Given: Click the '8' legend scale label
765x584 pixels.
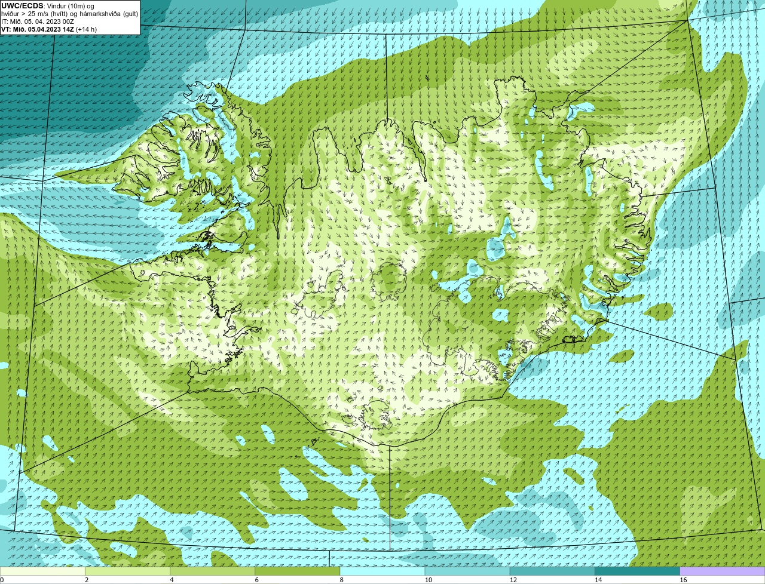Looking at the screenshot, I should (x=342, y=580).
